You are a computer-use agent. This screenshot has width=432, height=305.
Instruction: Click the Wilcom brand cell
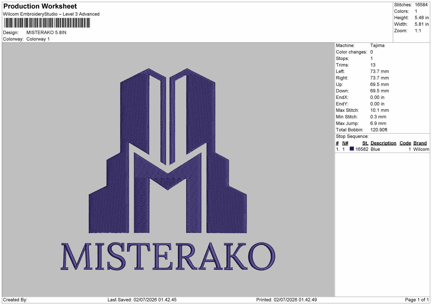point(421,149)
